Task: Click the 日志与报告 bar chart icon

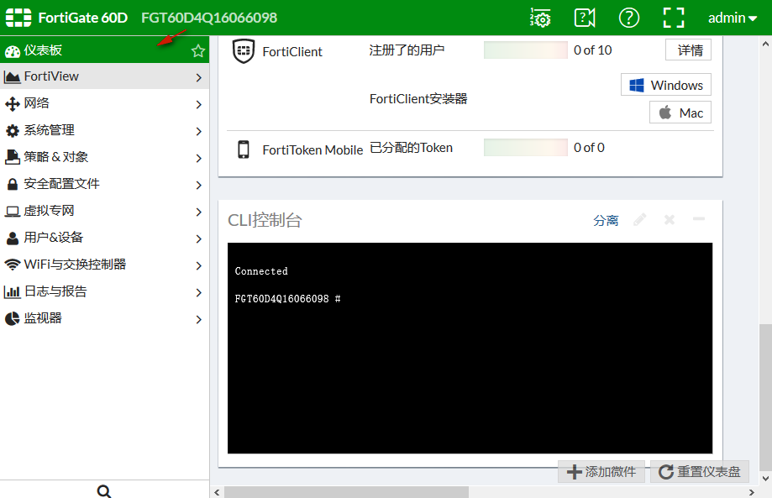Action: [13, 291]
